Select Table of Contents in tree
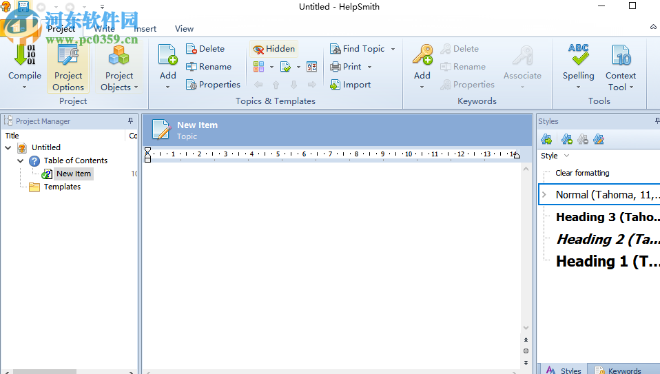Screen dimensions: 660x374 (x=75, y=160)
